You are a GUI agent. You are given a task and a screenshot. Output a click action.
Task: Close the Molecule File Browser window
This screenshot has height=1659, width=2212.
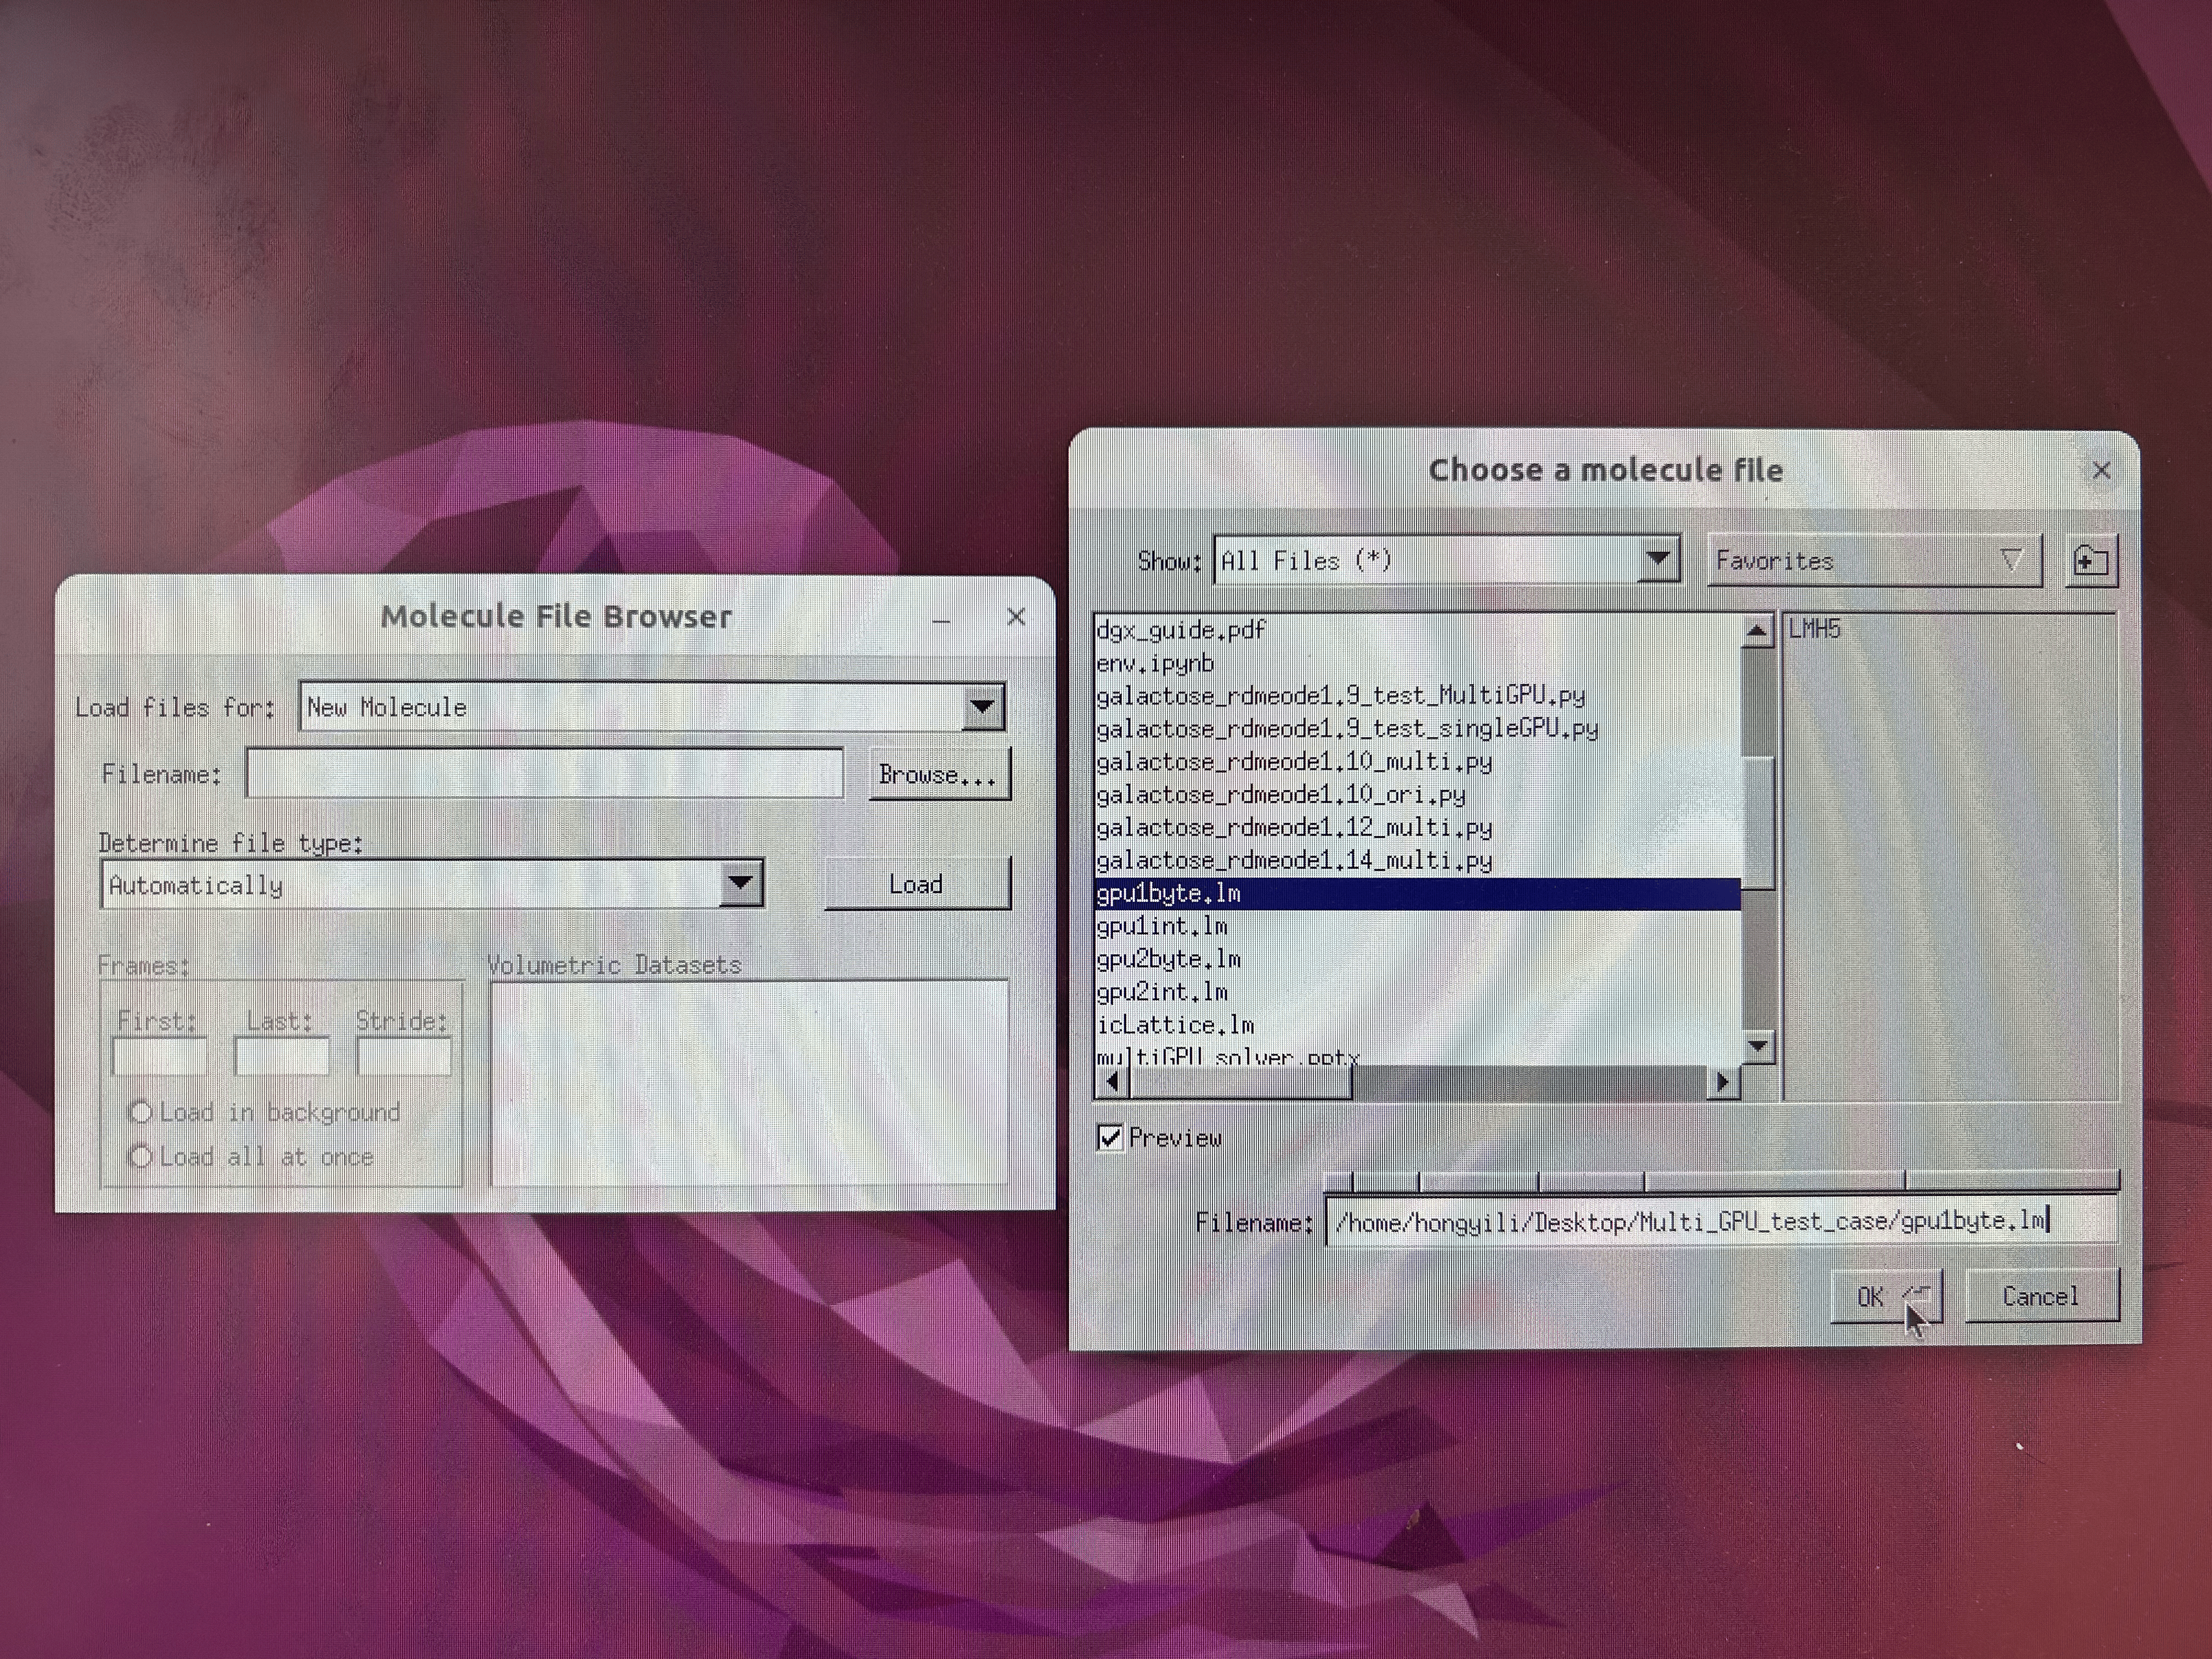(x=1016, y=617)
